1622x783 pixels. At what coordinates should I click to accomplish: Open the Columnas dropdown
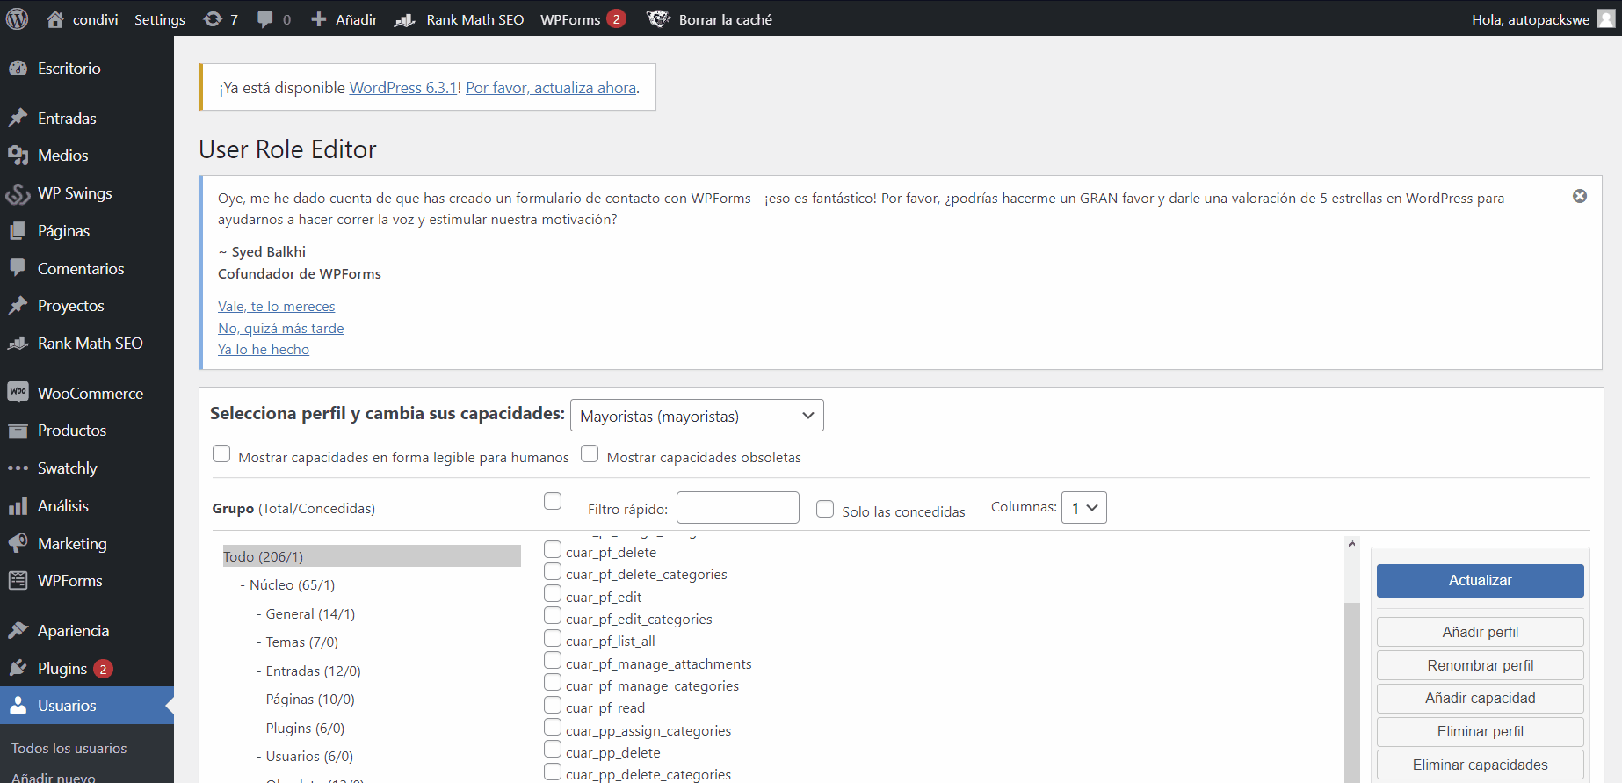tap(1083, 508)
